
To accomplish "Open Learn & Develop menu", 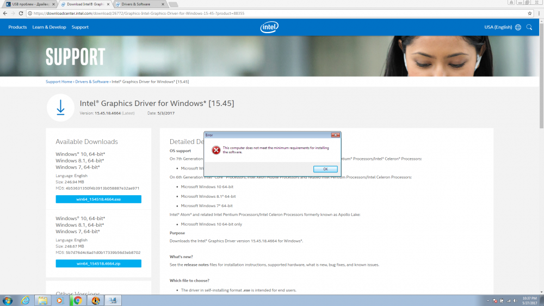I will pyautogui.click(x=49, y=27).
